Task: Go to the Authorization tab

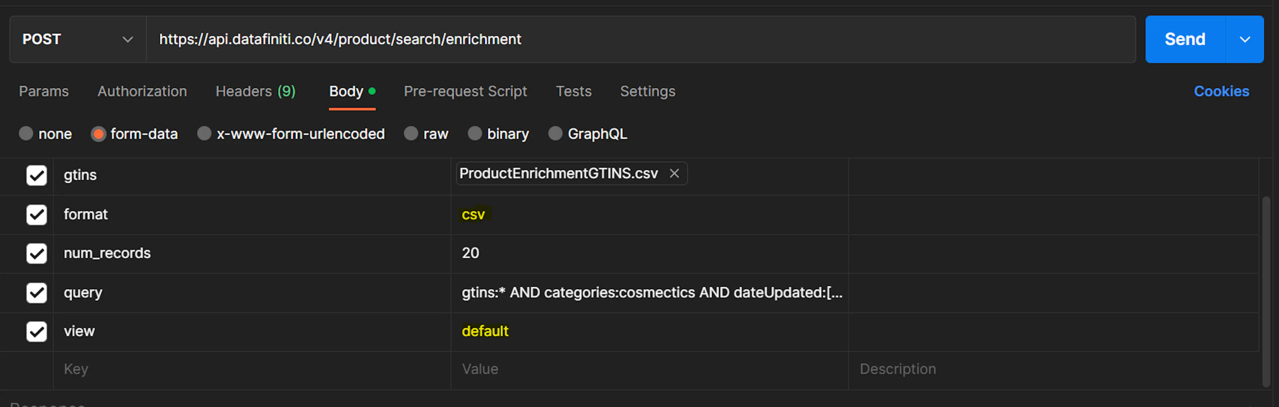Action: pos(142,91)
